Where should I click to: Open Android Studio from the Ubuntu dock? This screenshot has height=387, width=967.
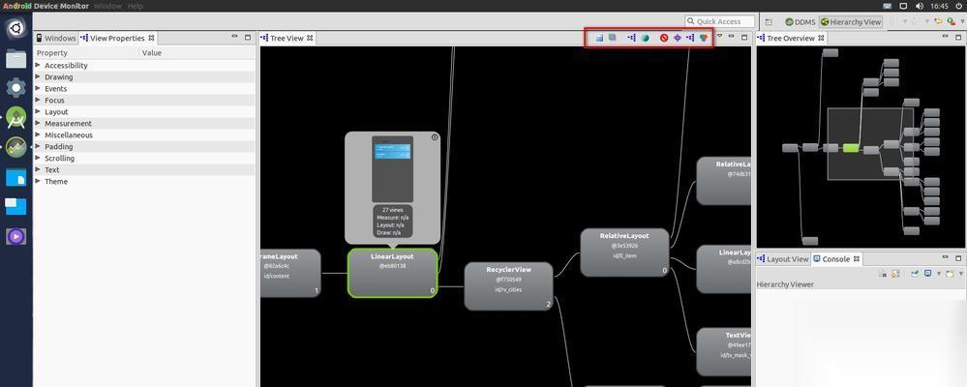point(16,117)
